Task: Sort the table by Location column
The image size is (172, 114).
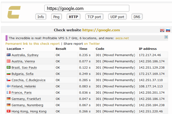Action: tap(15, 49)
